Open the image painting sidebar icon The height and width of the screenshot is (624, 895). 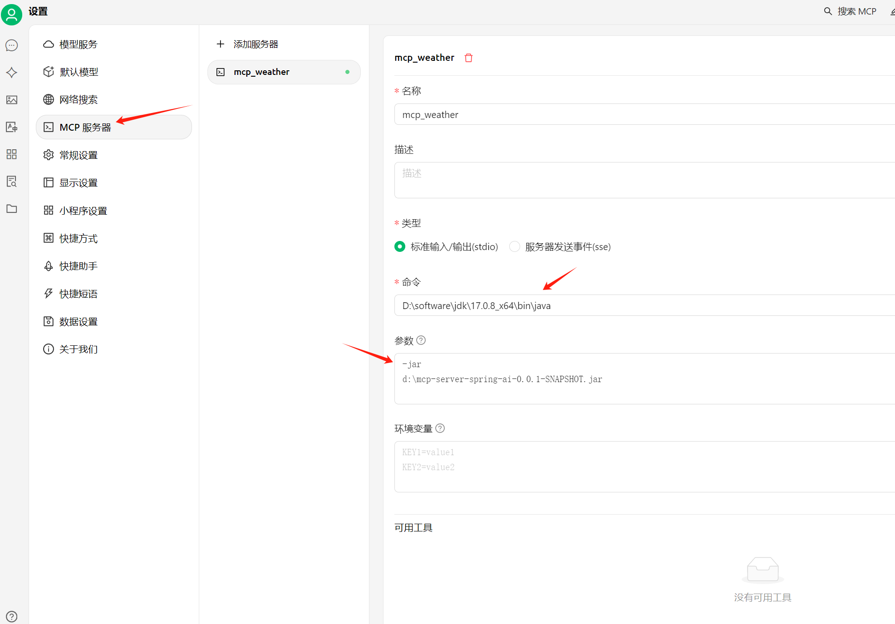12,100
